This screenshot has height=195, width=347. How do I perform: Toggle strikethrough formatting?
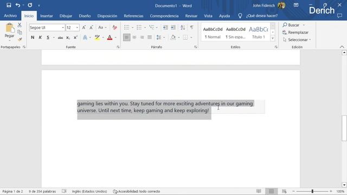click(x=60, y=37)
